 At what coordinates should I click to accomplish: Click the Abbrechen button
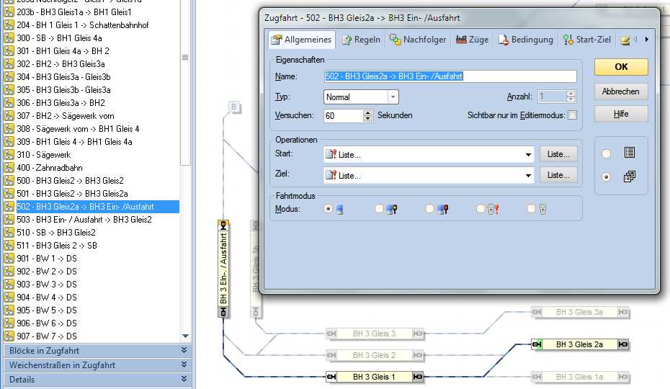click(x=620, y=91)
